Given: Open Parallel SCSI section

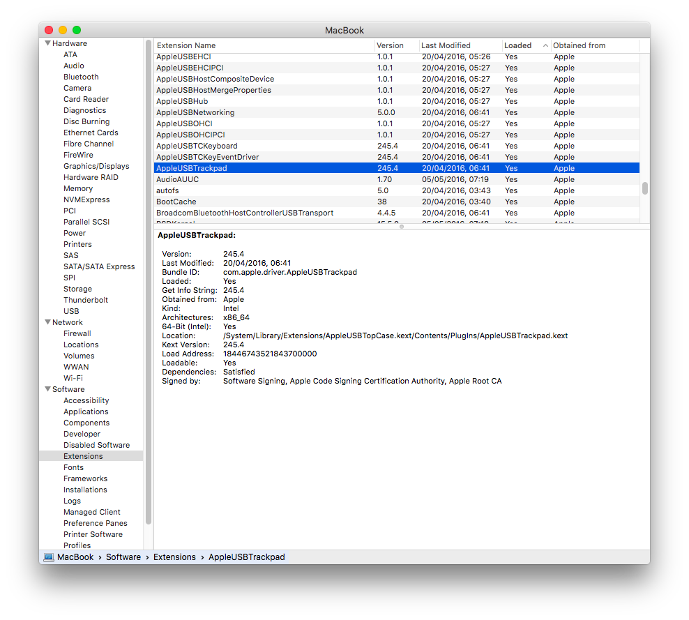Looking at the screenshot, I should 86,222.
